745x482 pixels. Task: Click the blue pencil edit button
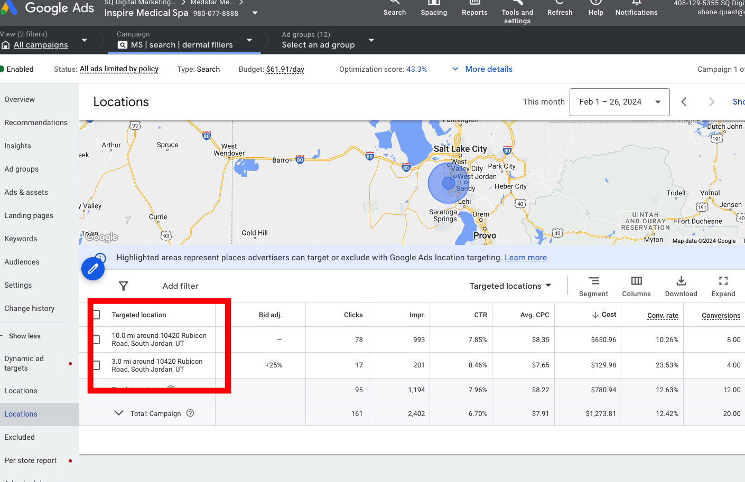[93, 269]
